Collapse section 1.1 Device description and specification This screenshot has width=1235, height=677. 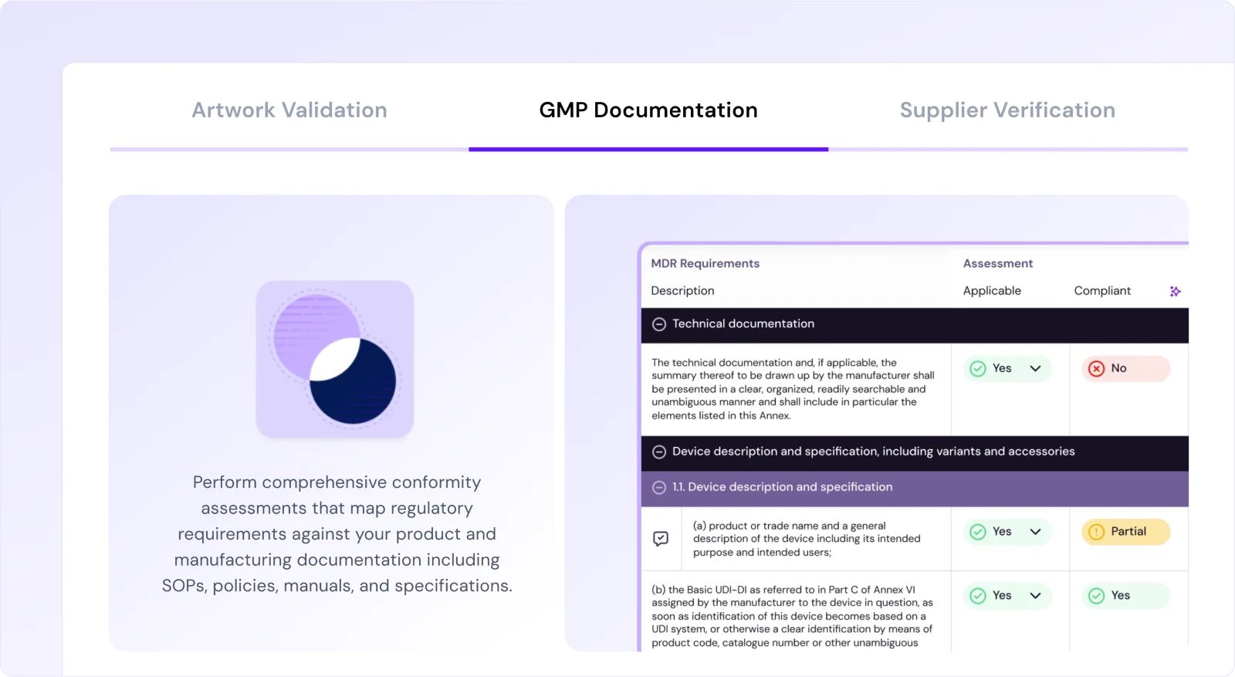tap(660, 487)
